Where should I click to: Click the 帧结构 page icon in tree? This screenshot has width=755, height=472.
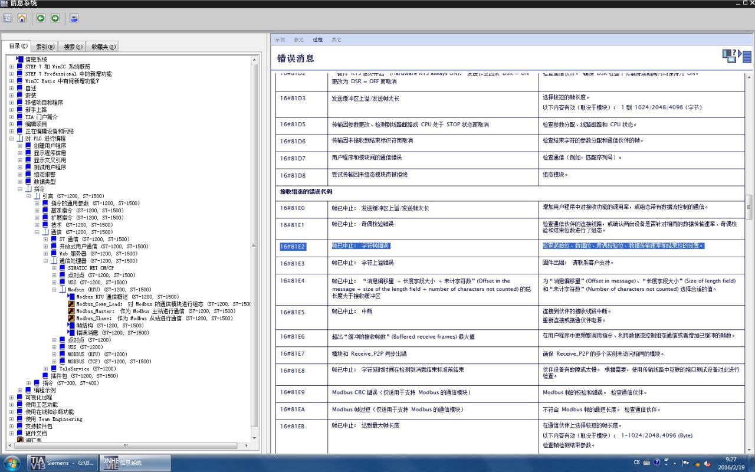(71, 325)
